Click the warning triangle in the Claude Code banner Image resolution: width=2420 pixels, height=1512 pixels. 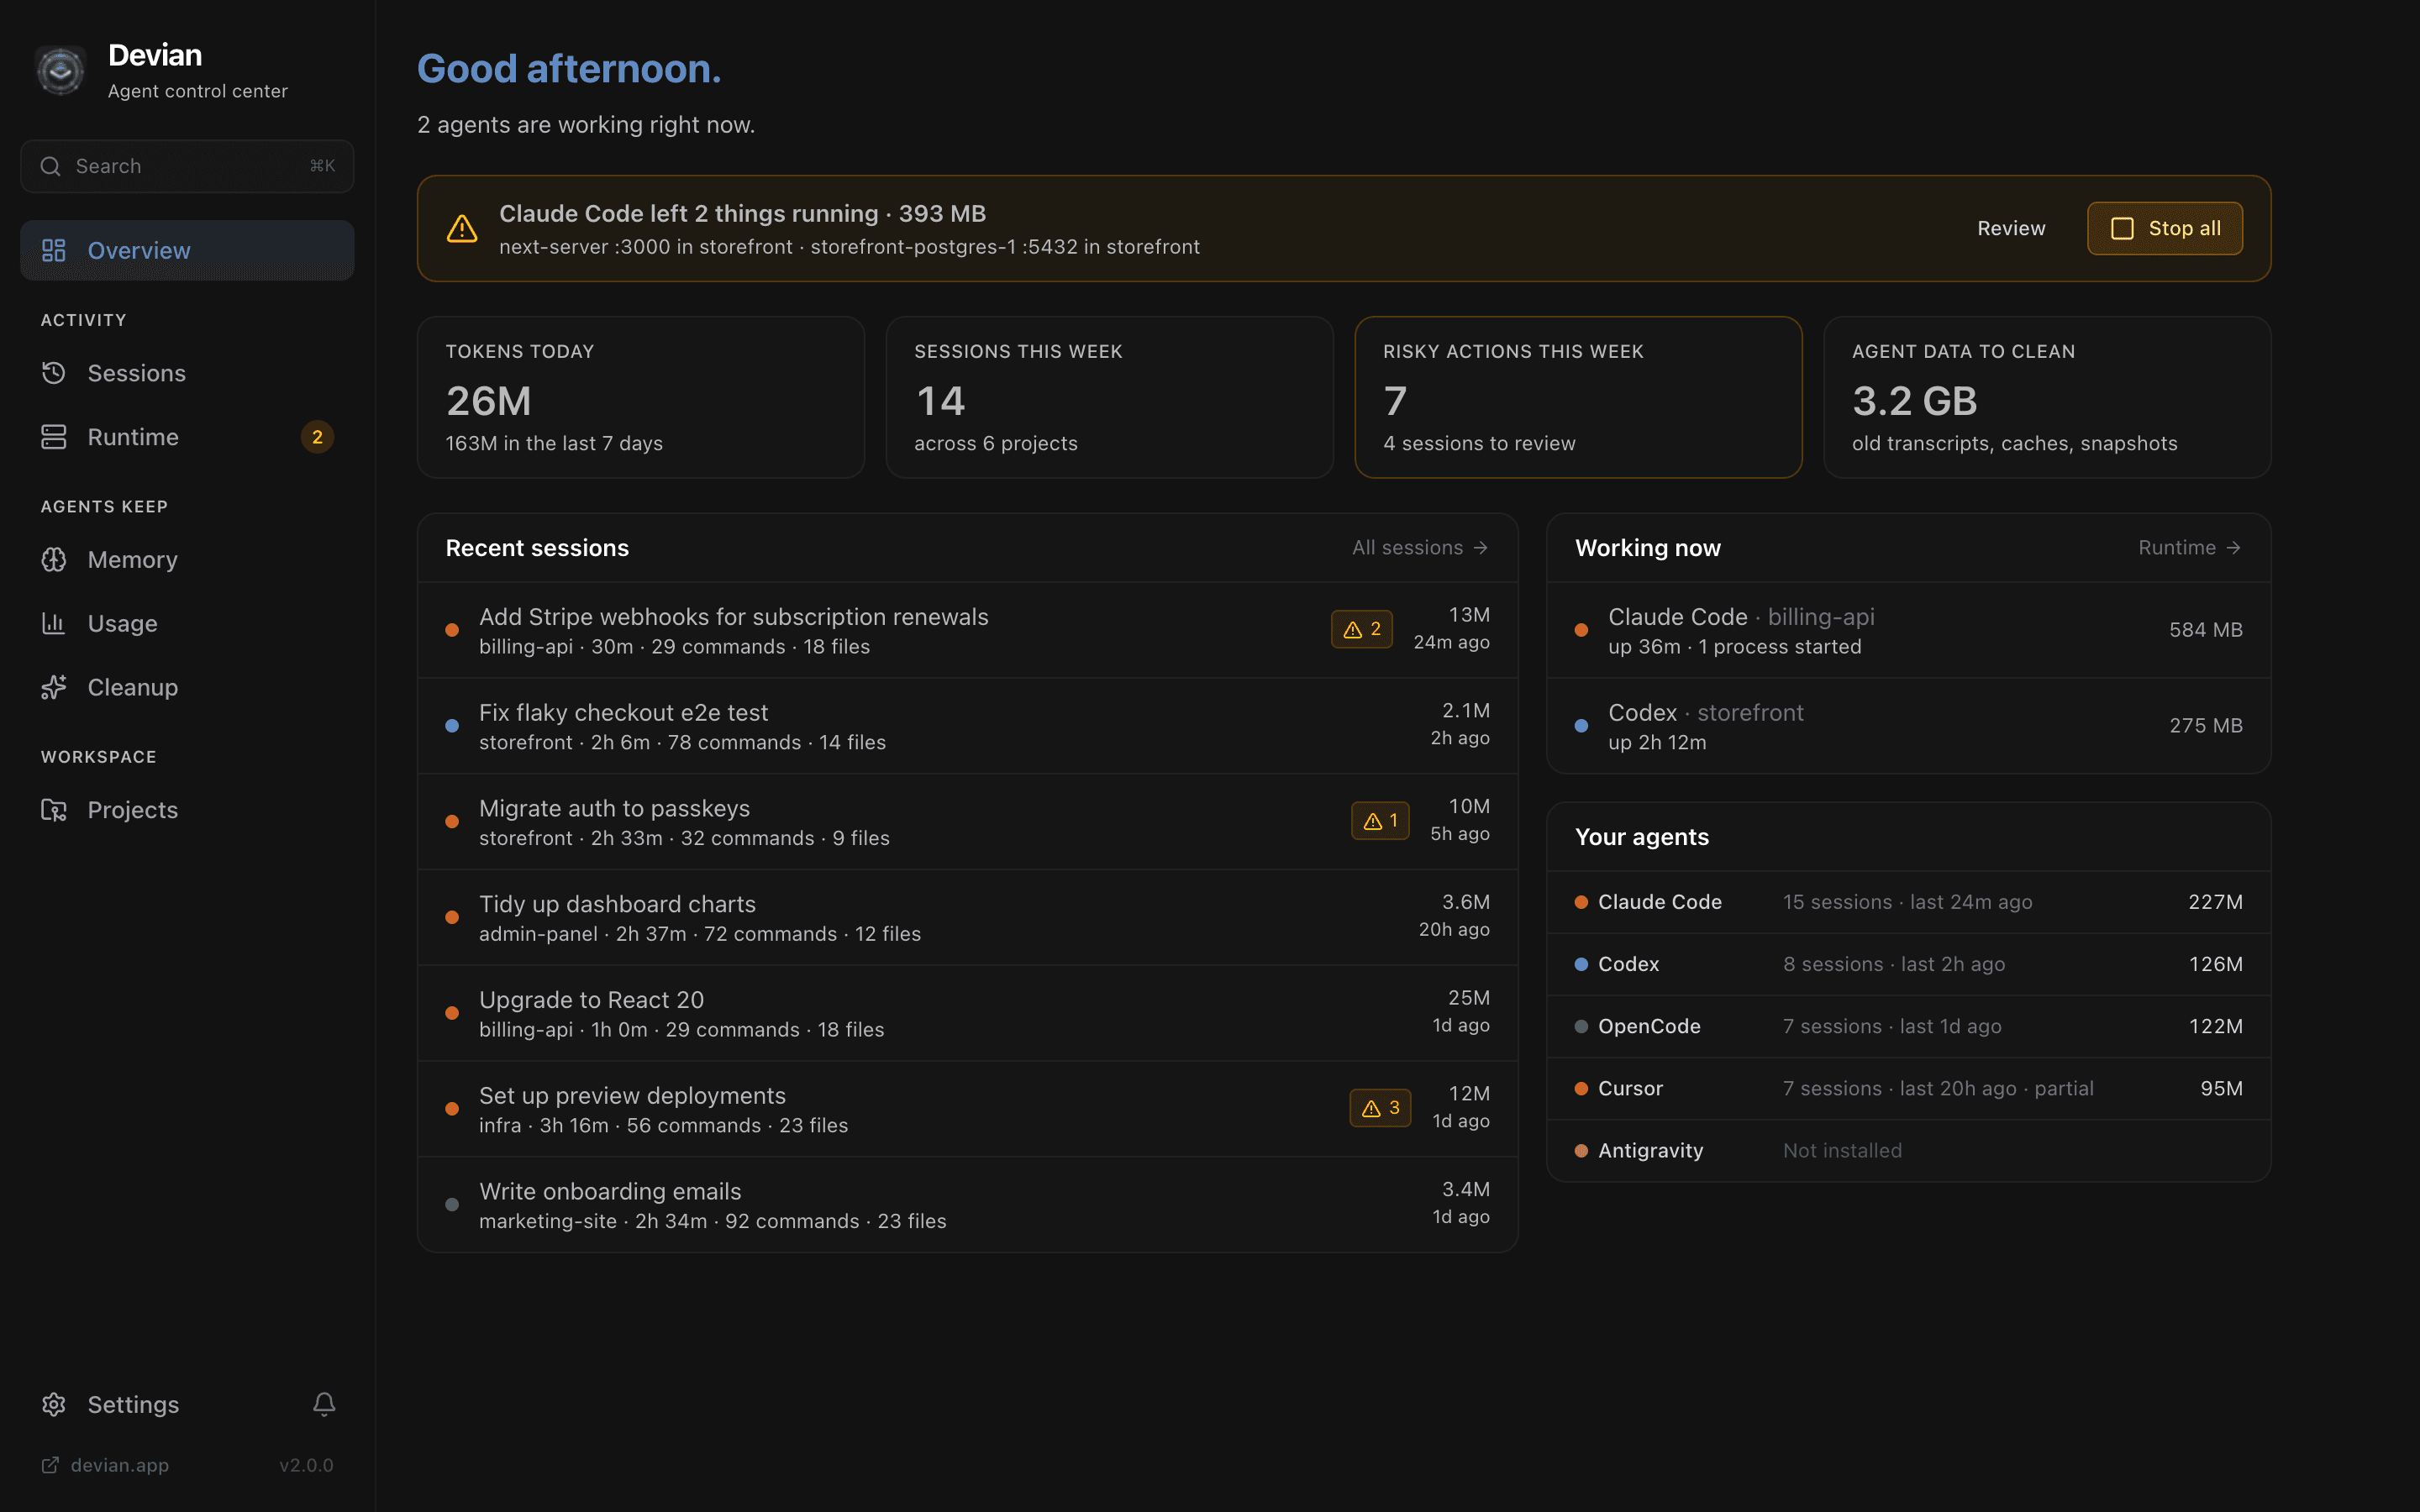pos(462,228)
